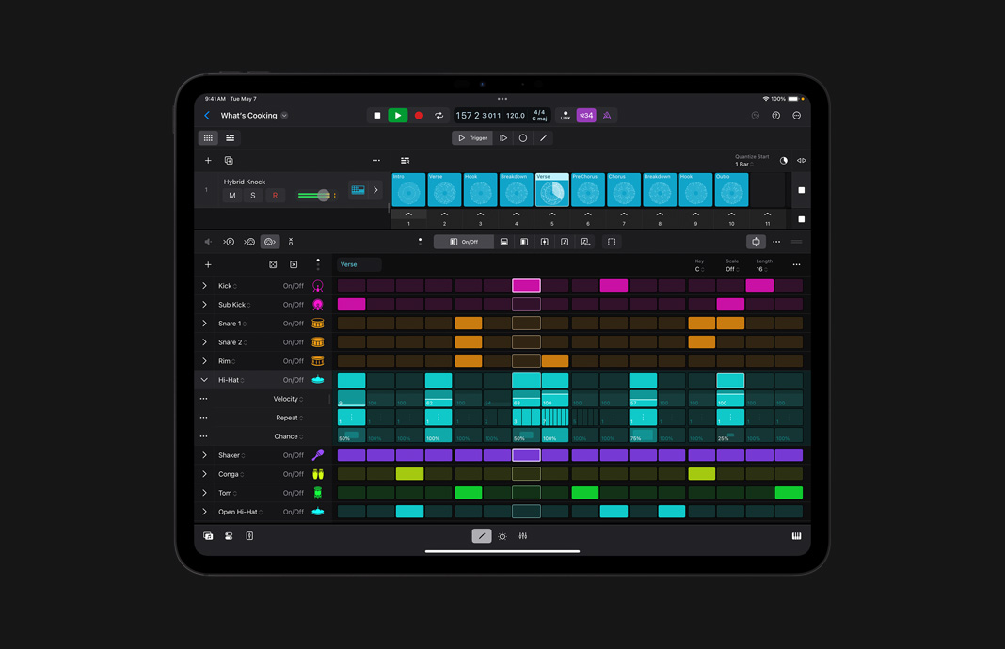Screen dimensions: 1005x649
Task: Adjust the Hybrid Knock volume slider
Action: click(x=323, y=195)
